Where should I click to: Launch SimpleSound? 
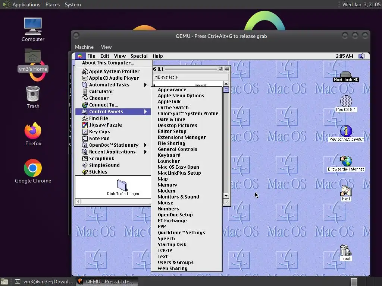113,165
